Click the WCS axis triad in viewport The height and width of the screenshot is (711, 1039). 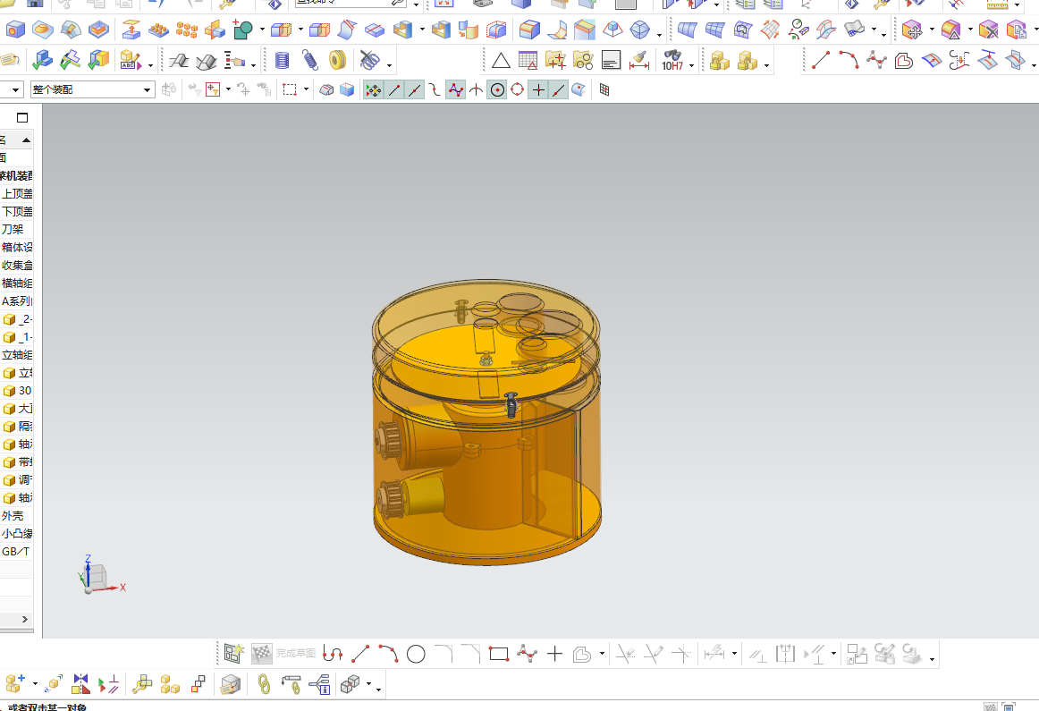click(x=101, y=575)
